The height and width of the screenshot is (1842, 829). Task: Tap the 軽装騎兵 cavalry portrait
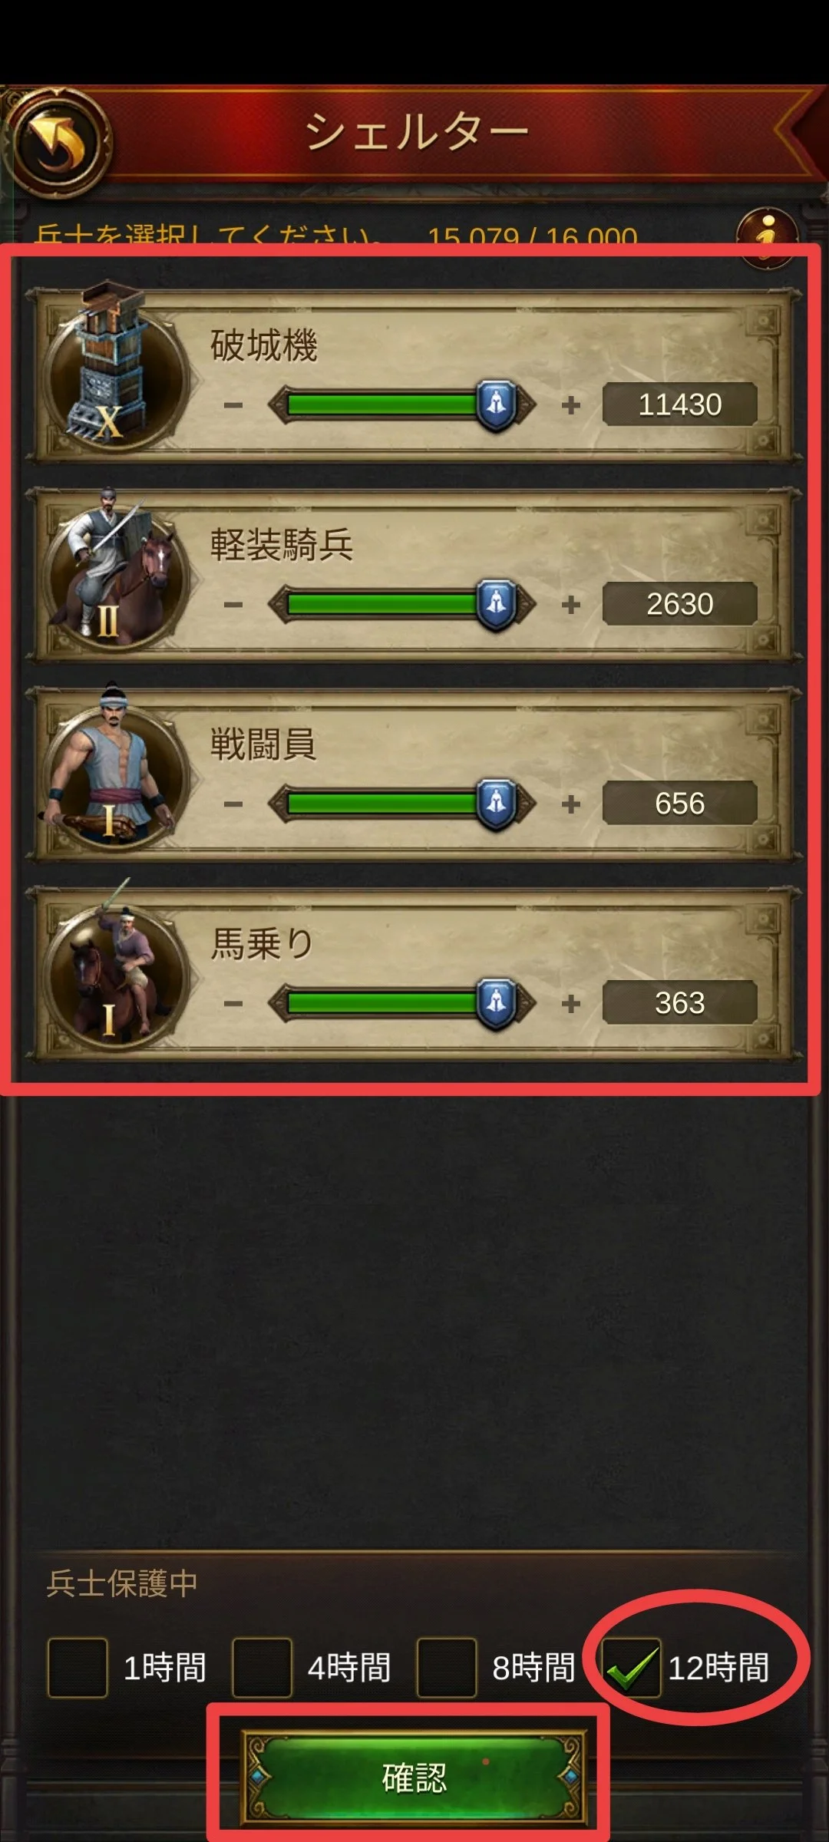click(115, 572)
